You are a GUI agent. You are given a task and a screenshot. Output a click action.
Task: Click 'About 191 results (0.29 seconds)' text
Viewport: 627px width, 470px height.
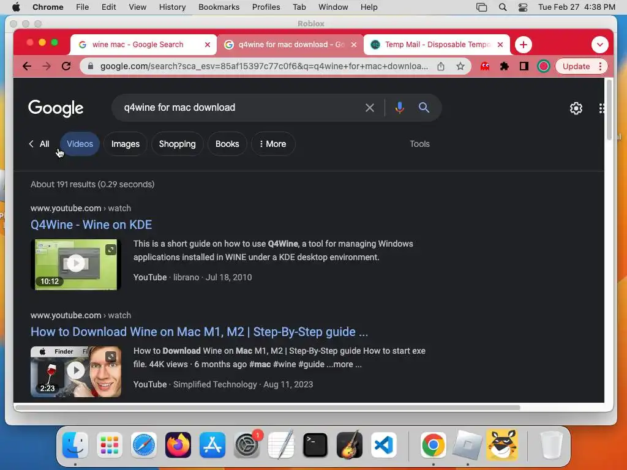click(x=92, y=184)
